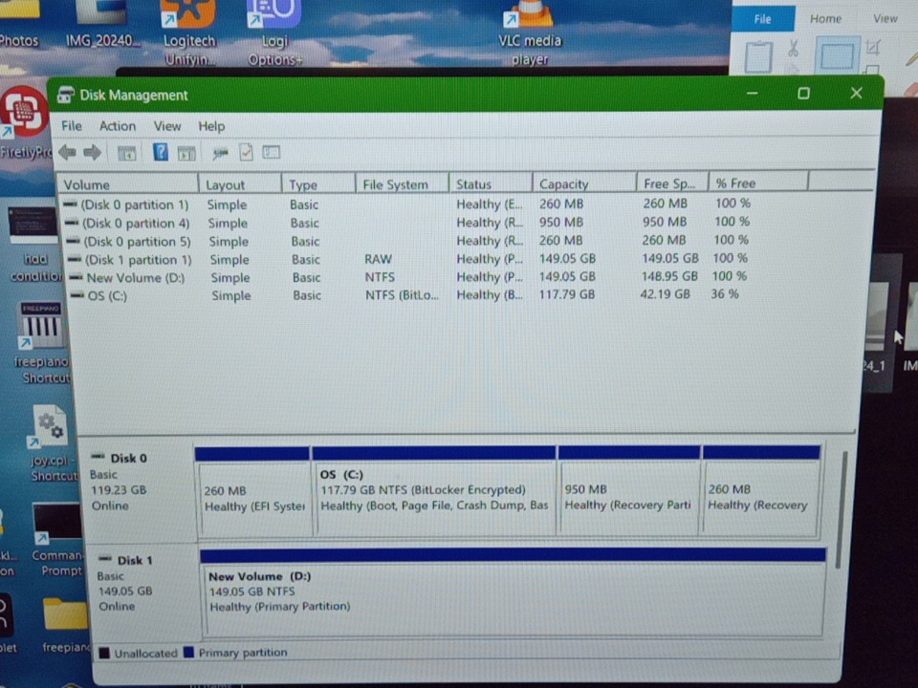918x688 pixels.
Task: Click the show/hide console tree toolbar icon
Action: pos(127,153)
